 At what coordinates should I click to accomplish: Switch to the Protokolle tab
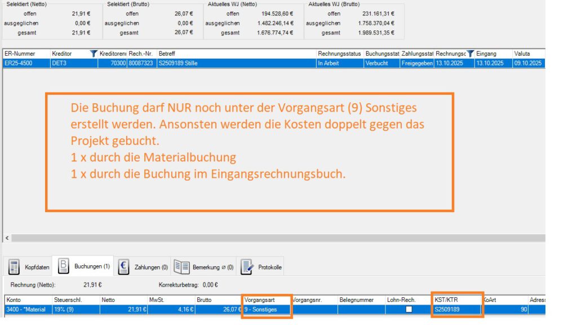(269, 267)
